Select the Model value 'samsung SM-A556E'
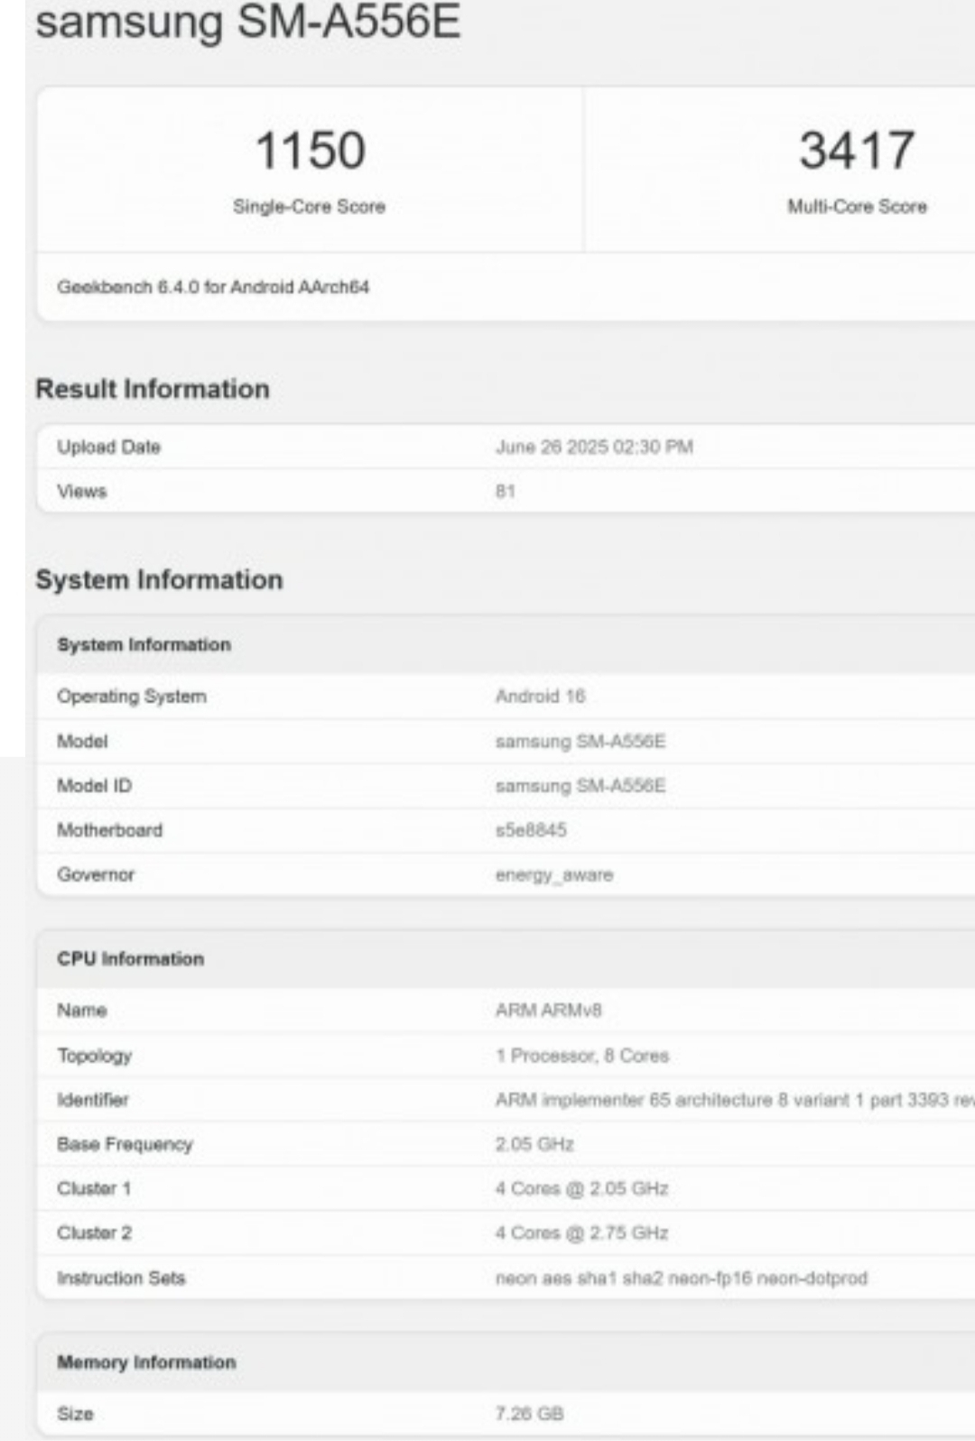975x1441 pixels. [580, 741]
